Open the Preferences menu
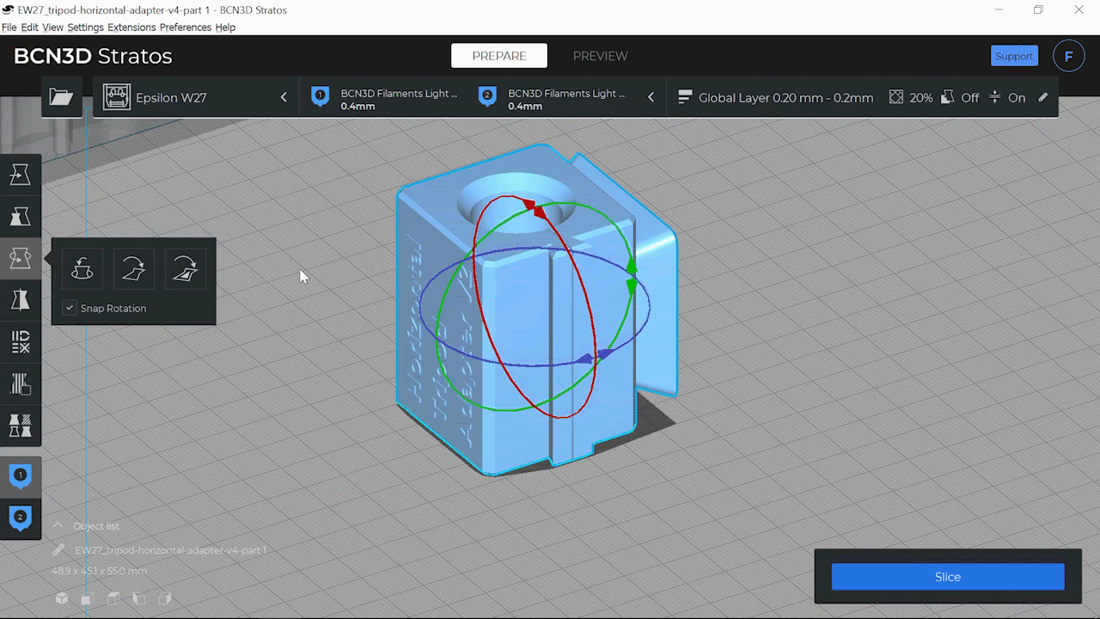This screenshot has height=619, width=1100. (186, 28)
